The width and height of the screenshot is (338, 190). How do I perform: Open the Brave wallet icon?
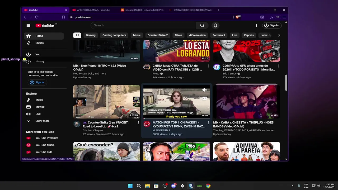262,17
